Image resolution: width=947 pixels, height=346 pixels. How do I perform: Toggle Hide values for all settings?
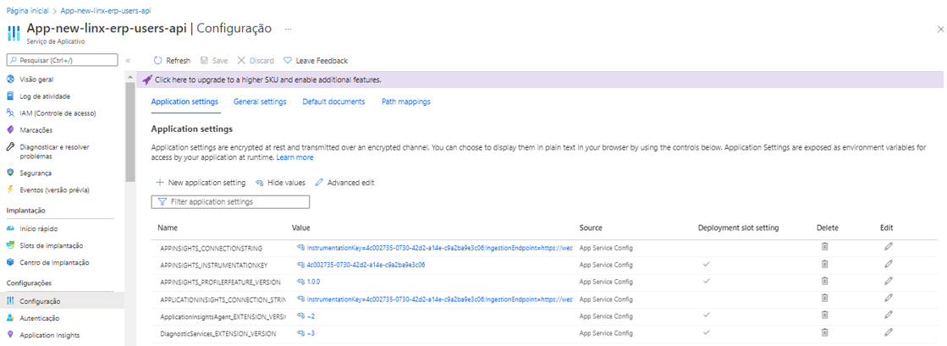(280, 183)
